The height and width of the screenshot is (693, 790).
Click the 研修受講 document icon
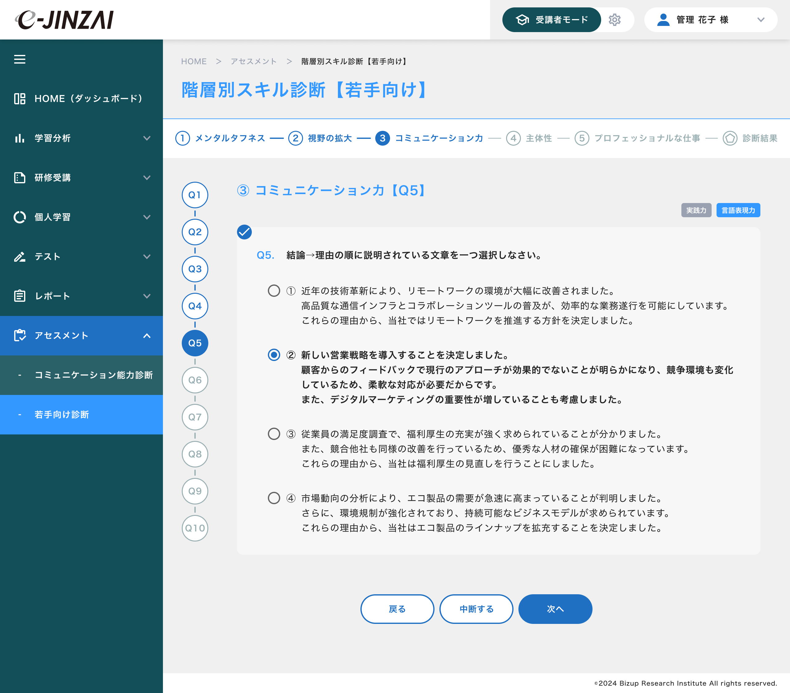click(x=20, y=177)
